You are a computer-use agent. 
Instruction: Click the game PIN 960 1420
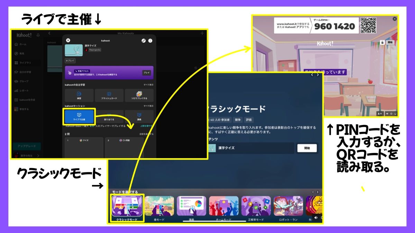[335, 27]
